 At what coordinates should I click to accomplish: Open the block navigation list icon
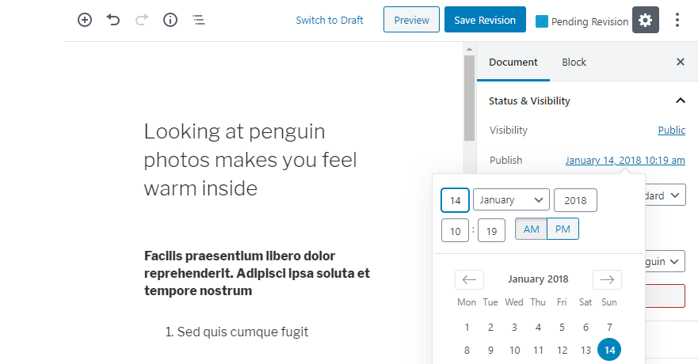pyautogui.click(x=199, y=20)
